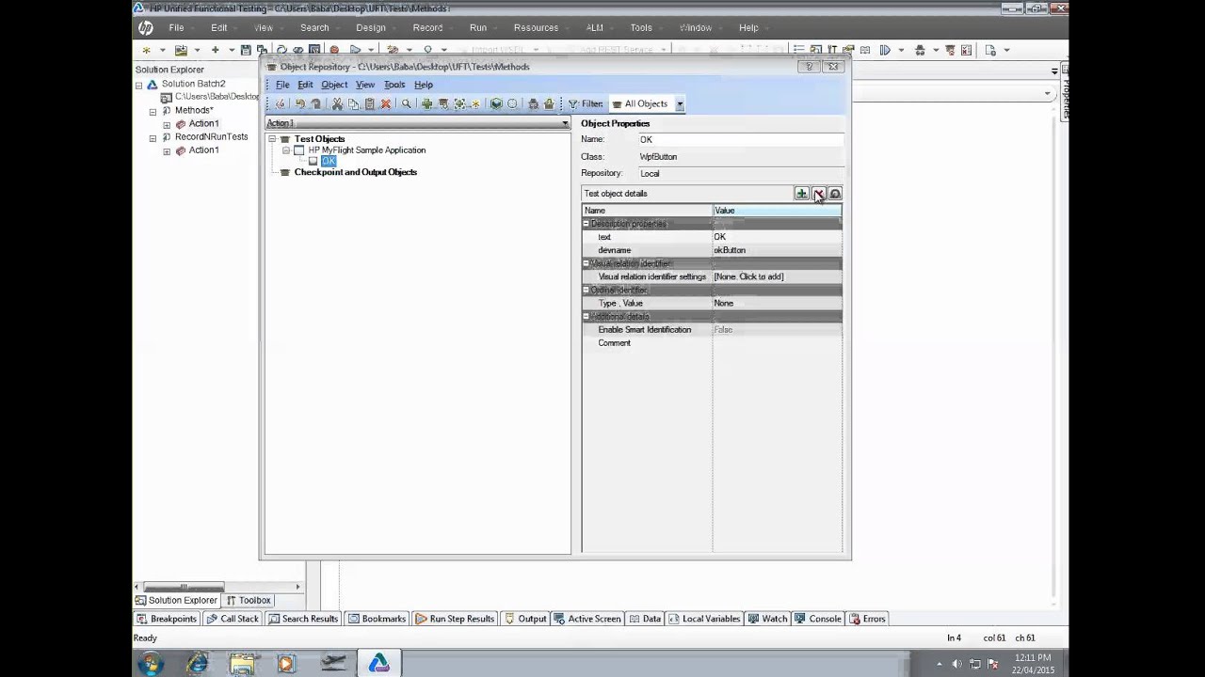Click the Update from Application icon
The image size is (1205, 677).
[x=442, y=103]
